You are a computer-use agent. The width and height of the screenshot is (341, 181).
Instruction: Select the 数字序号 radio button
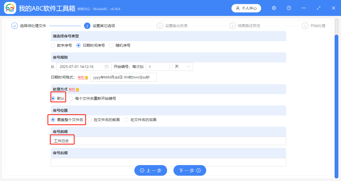pos(53,45)
